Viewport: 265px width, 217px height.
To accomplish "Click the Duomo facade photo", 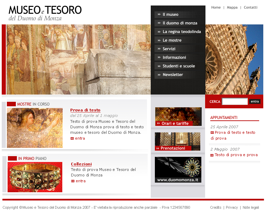I will coord(234,59).
